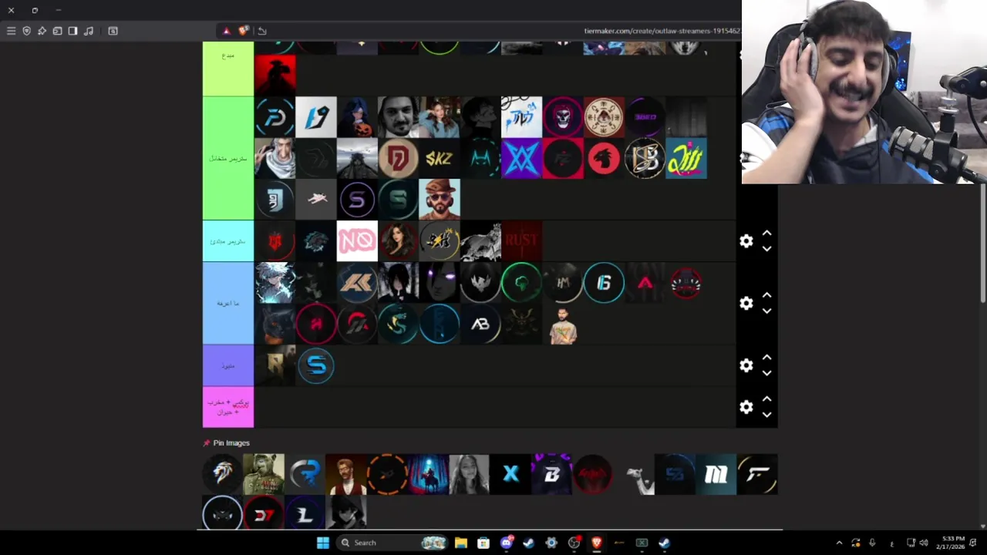Select the white L logo pin image
This screenshot has height=555, width=987.
305,514
